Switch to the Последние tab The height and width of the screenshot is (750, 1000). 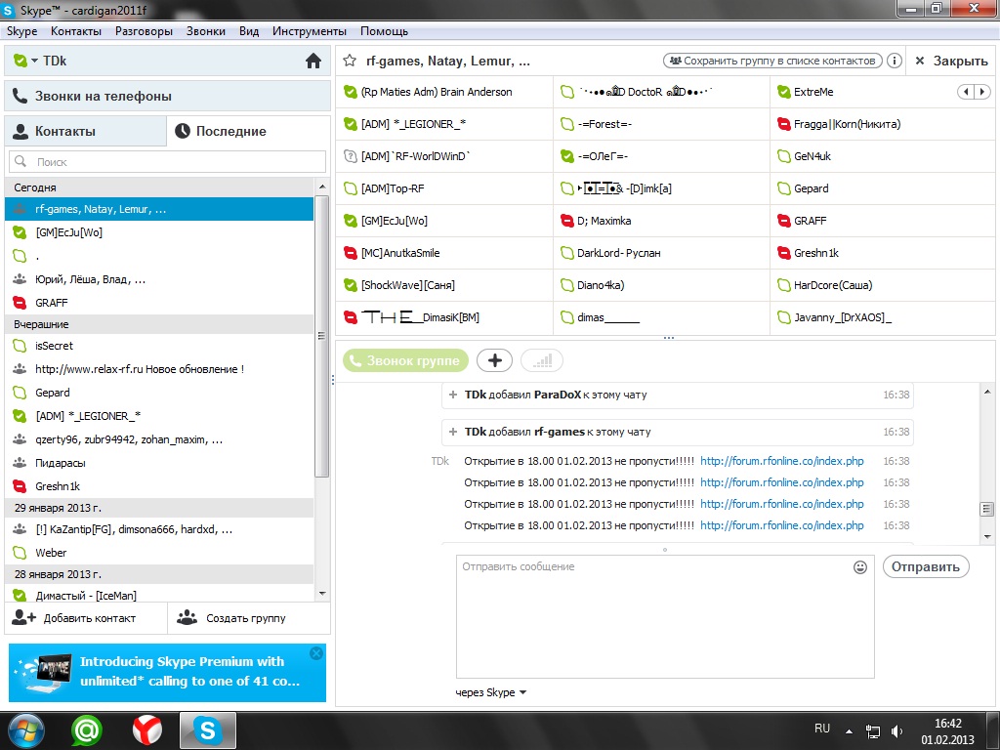(x=249, y=131)
